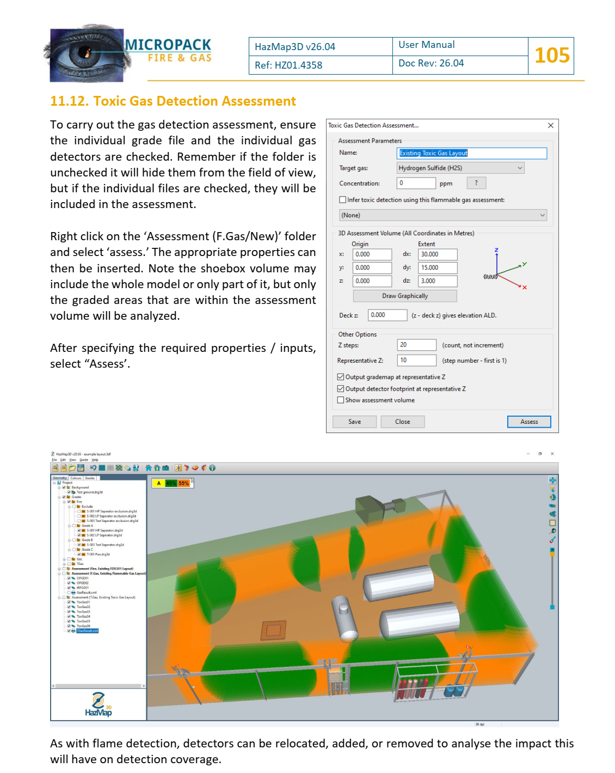Save project with floppy disk icon
The width and height of the screenshot is (615, 773).
pyautogui.click(x=81, y=468)
